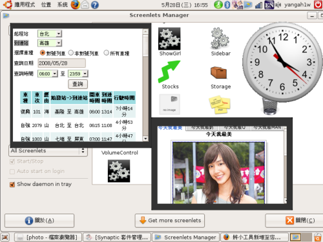Open the mail envelope launcher in top panel
This screenshot has height=242, width=323.
click(x=85, y=5)
